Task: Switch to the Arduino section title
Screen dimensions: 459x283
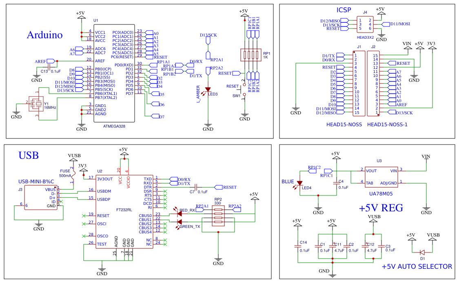Action: [x=44, y=35]
